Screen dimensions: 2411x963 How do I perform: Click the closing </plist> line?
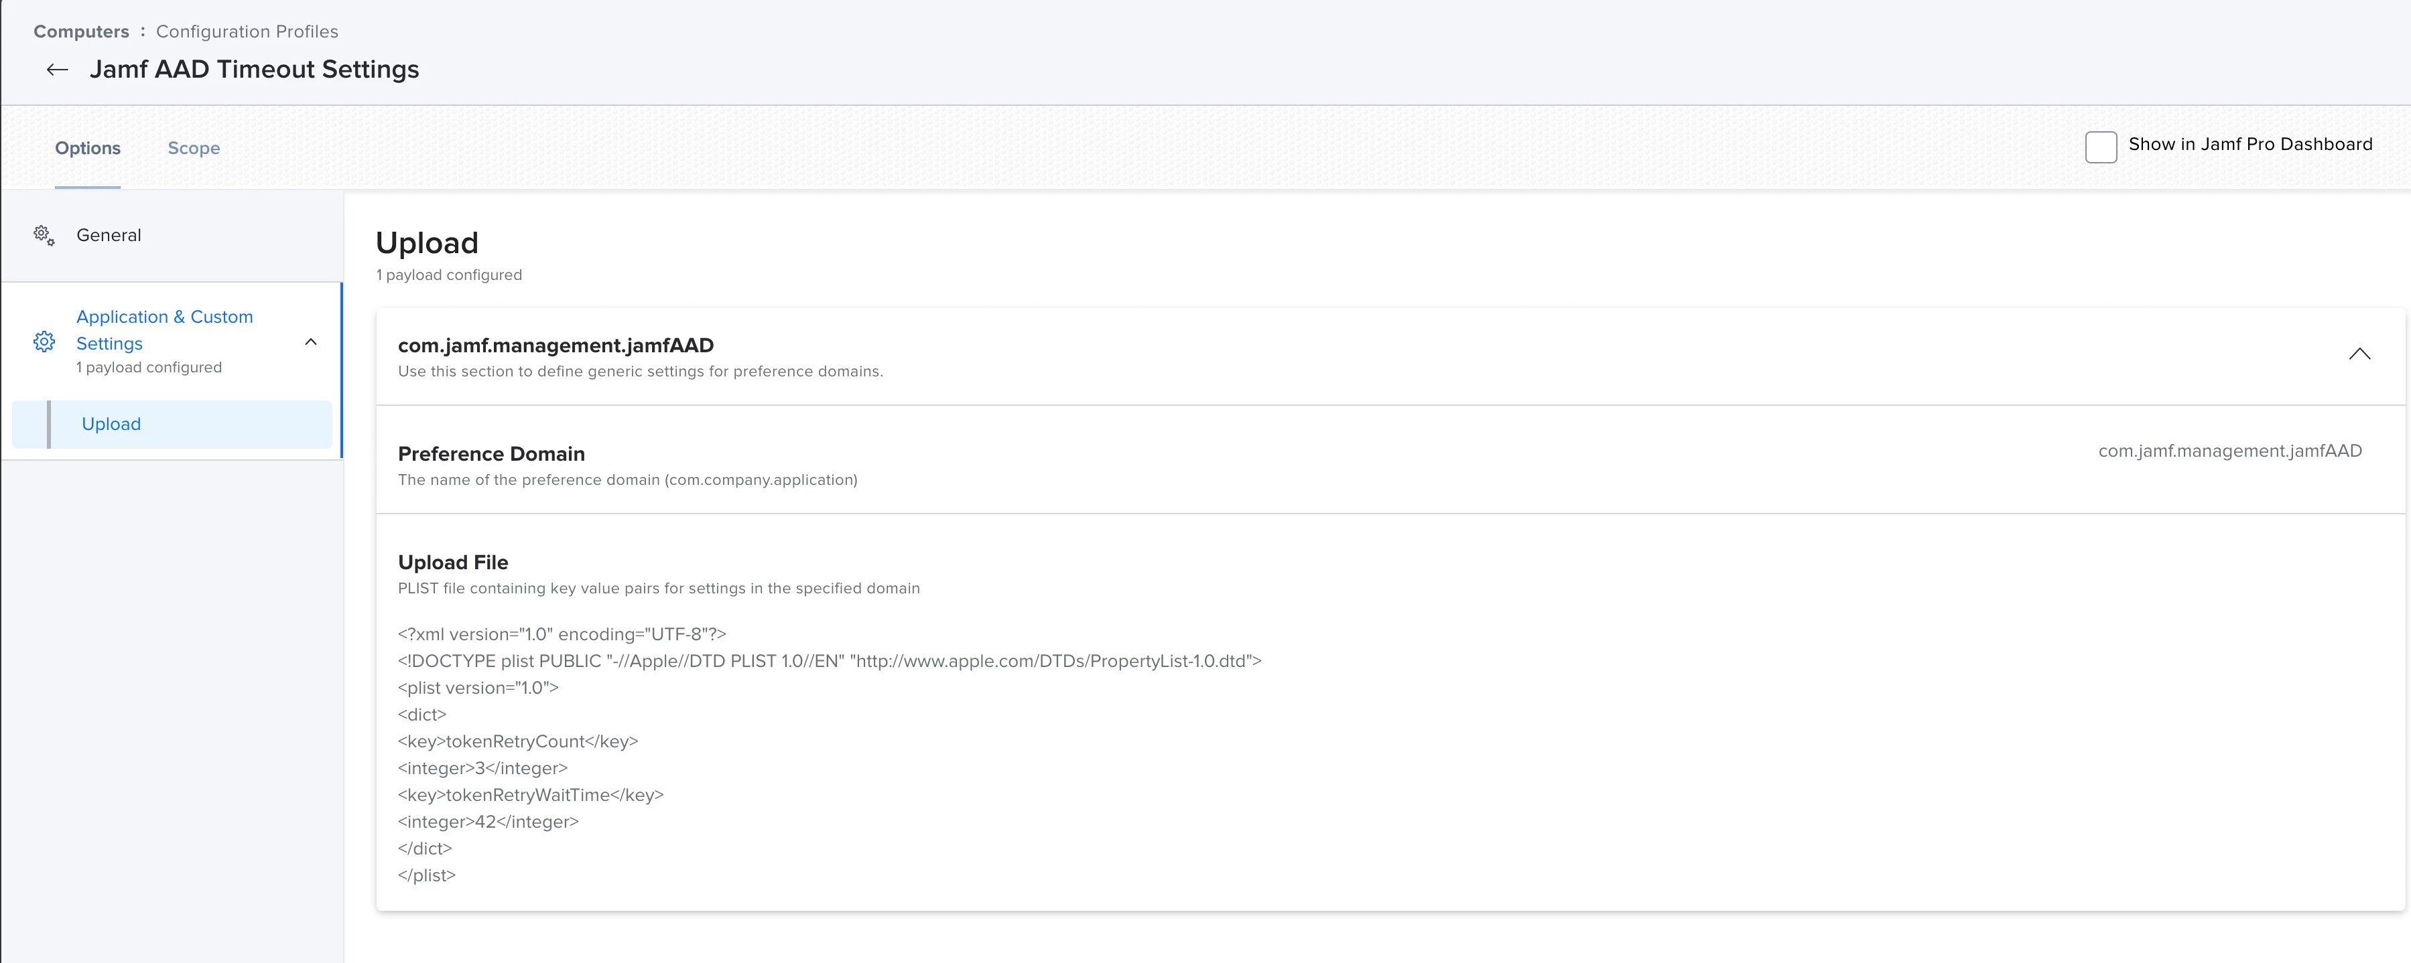[x=427, y=876]
